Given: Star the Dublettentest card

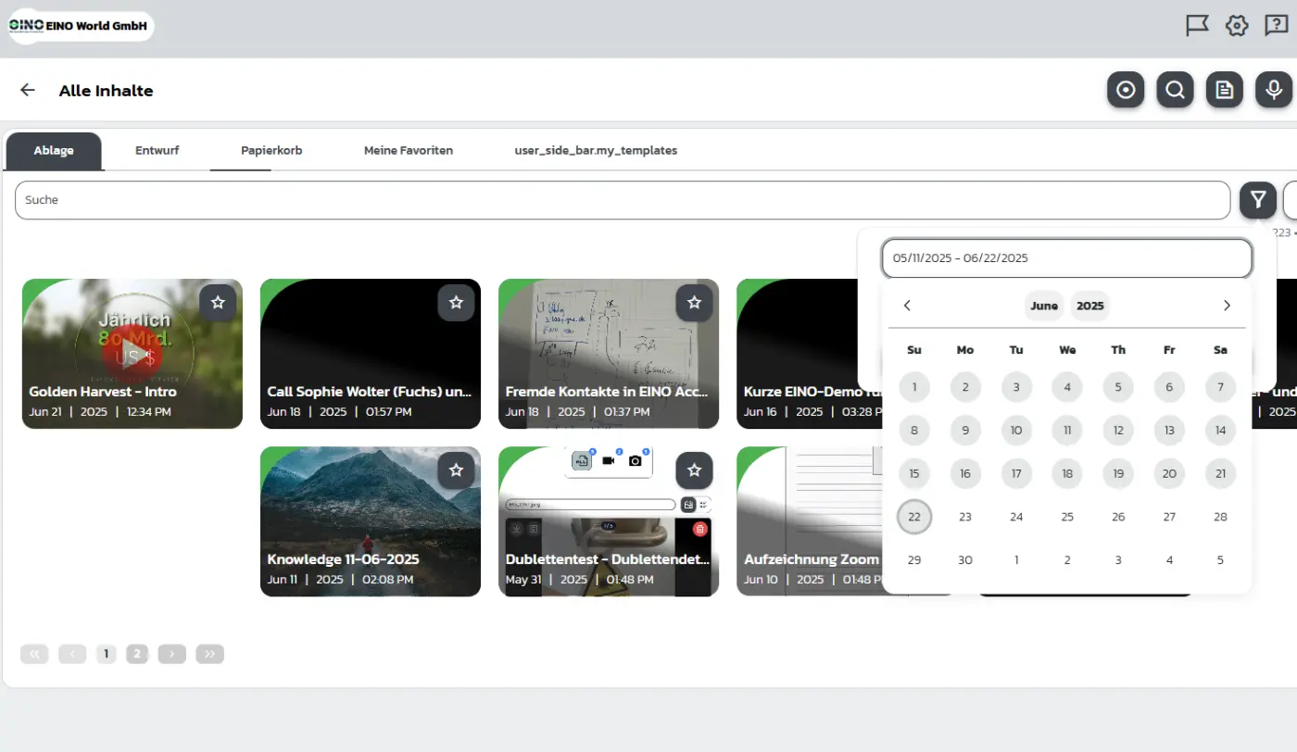Looking at the screenshot, I should click(694, 470).
